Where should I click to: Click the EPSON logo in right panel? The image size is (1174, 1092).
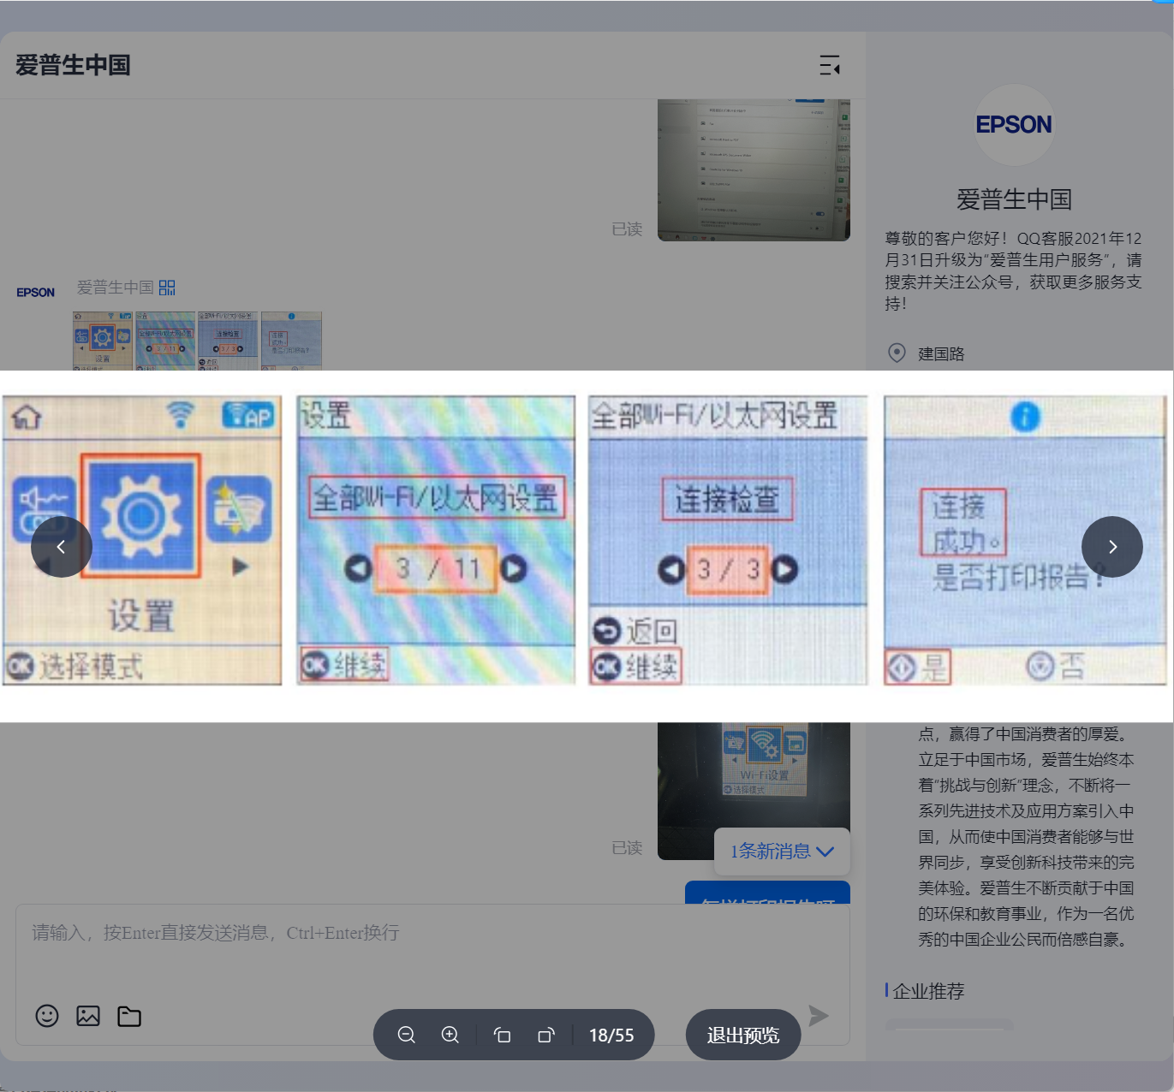1014,125
